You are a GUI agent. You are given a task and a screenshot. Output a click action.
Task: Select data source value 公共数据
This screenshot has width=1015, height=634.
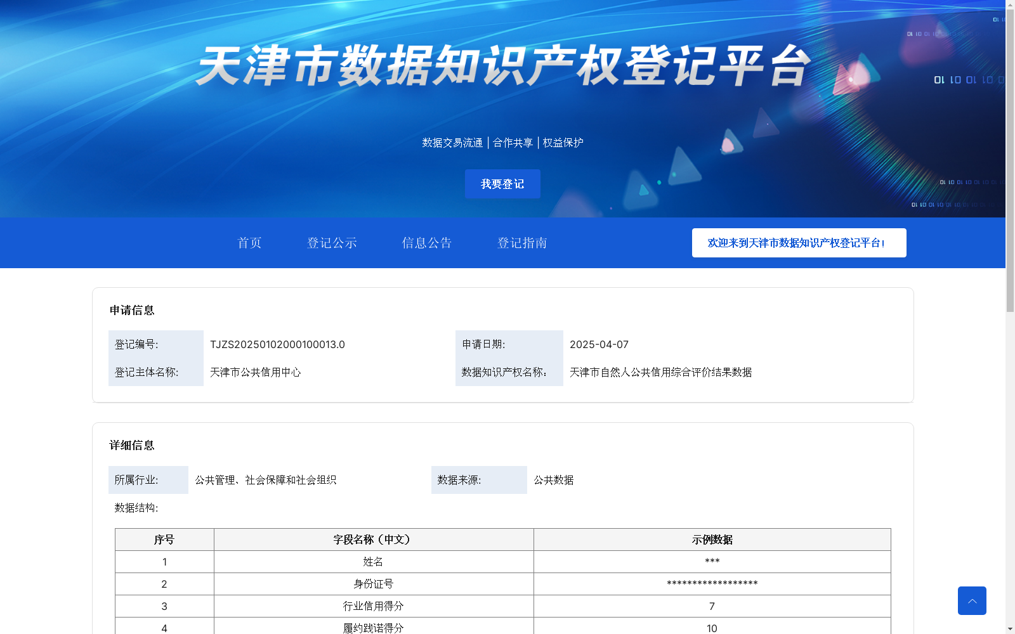pos(554,480)
